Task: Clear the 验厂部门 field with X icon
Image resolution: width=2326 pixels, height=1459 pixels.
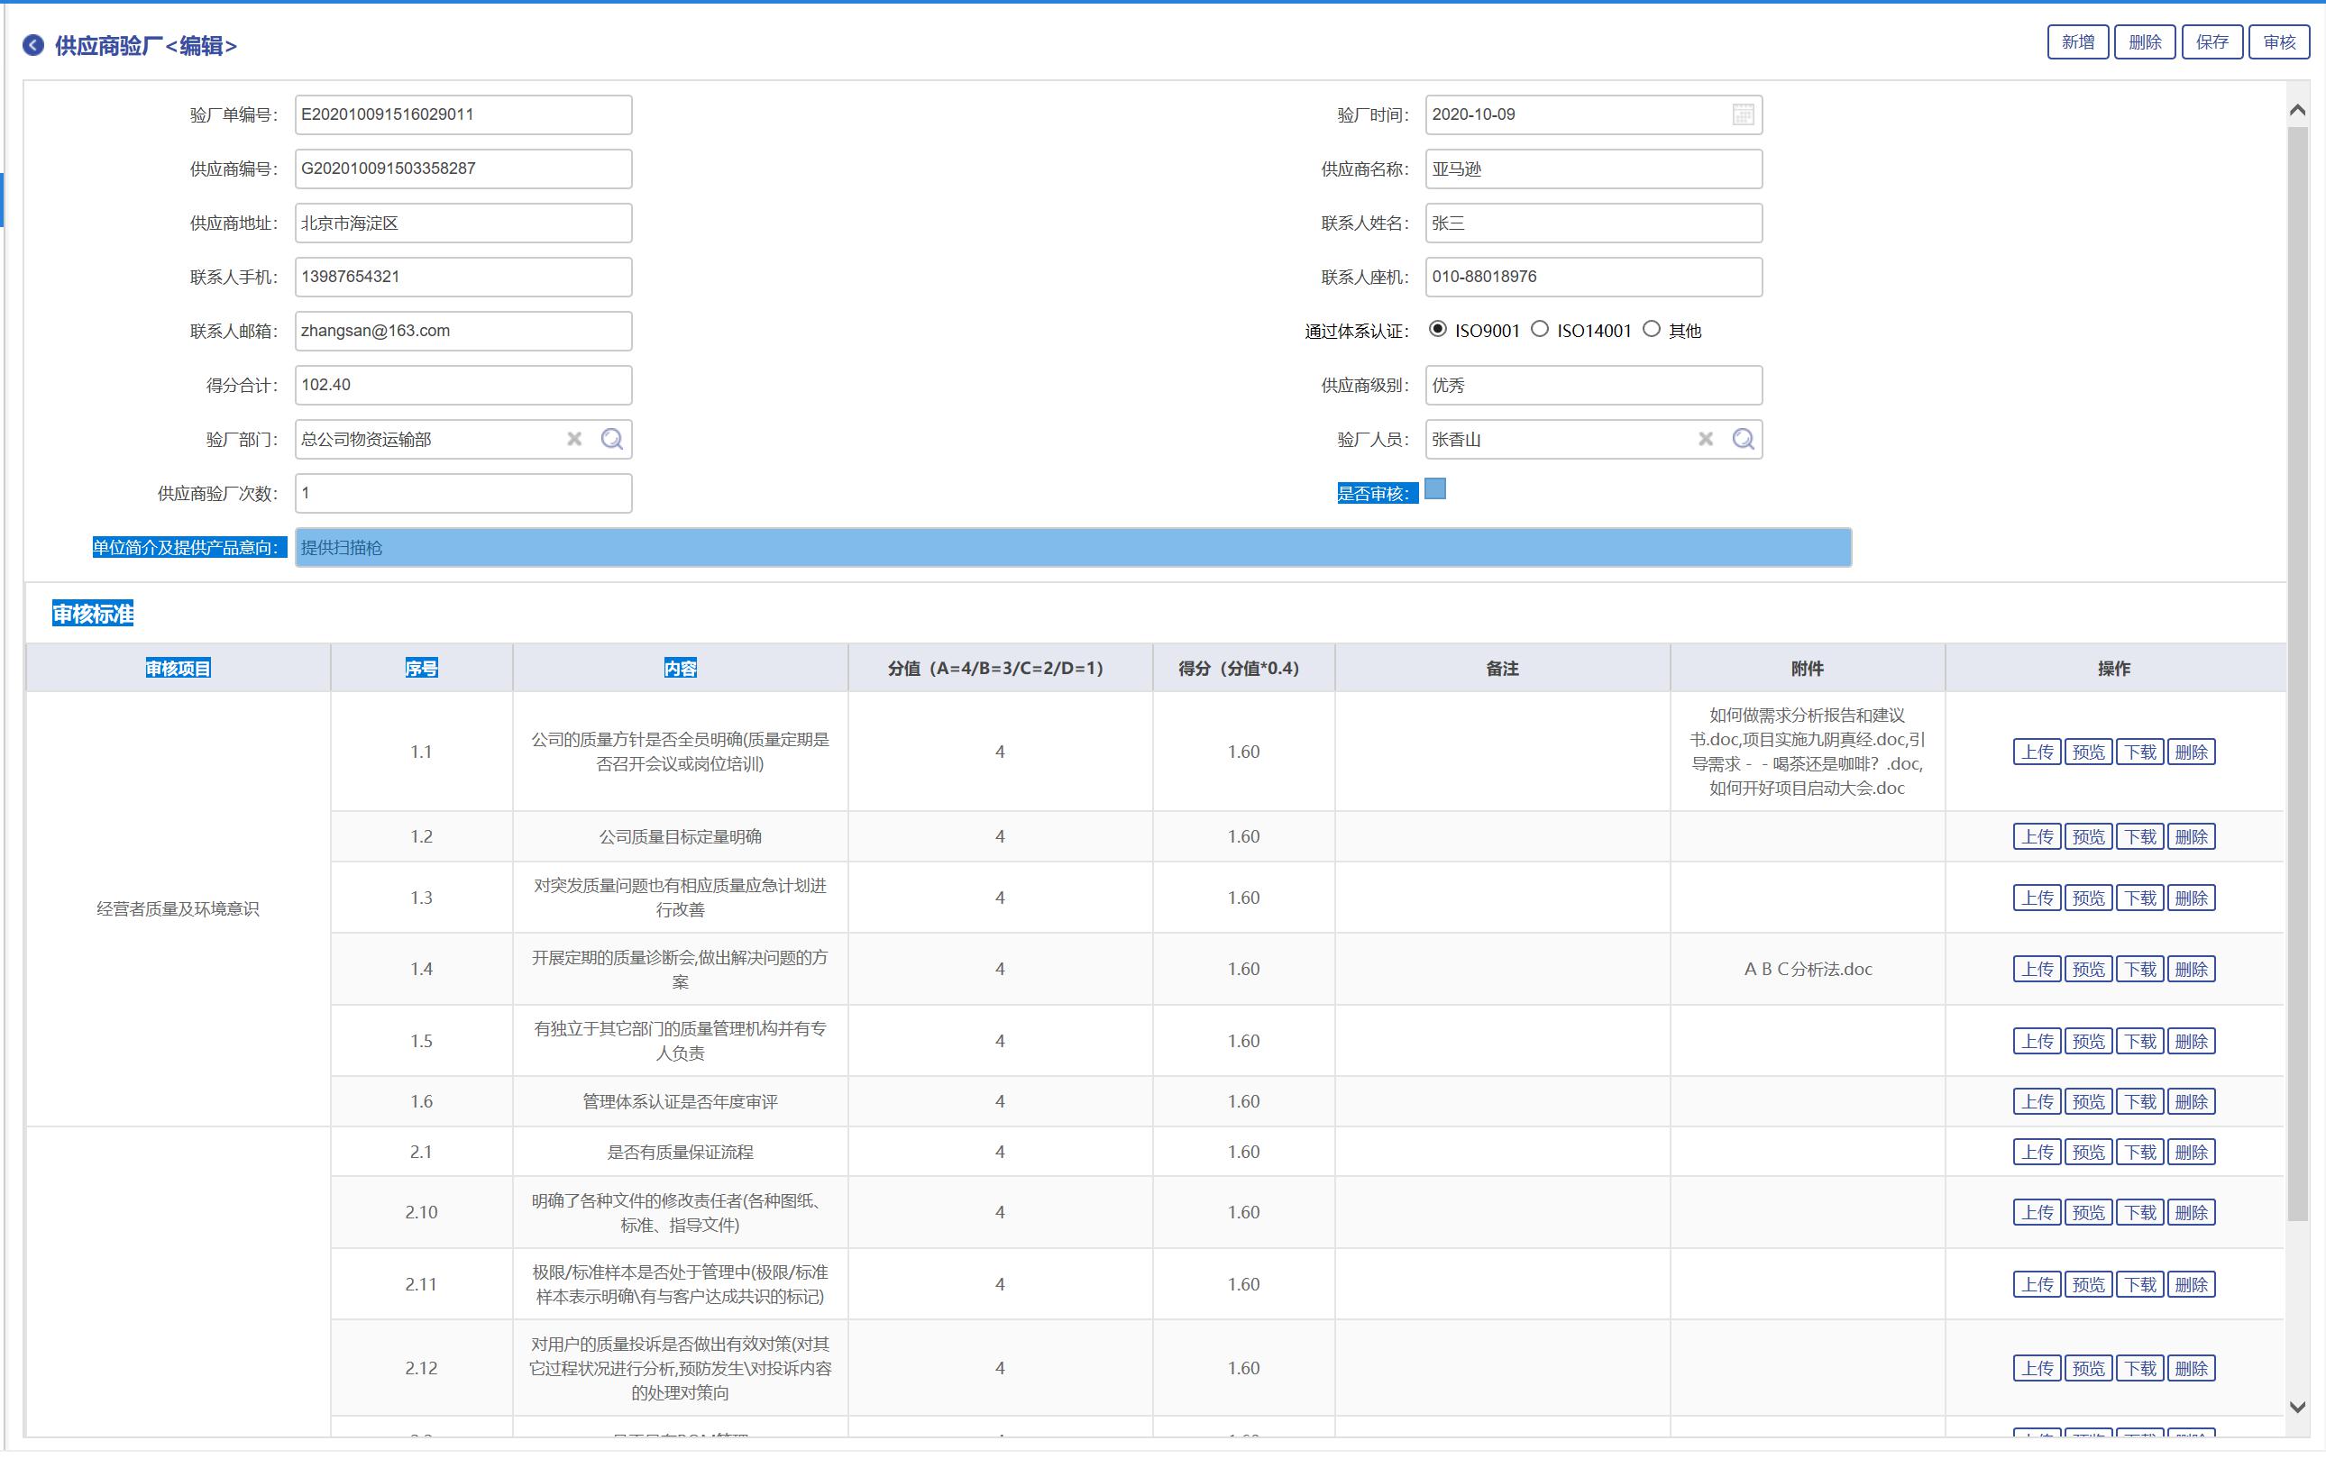Action: click(574, 440)
